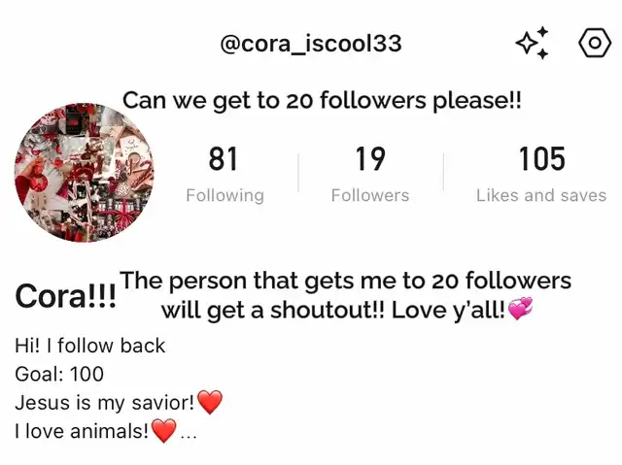The width and height of the screenshot is (622, 465).
Task: Open settings via the hexagon gear icon
Action: point(594,43)
